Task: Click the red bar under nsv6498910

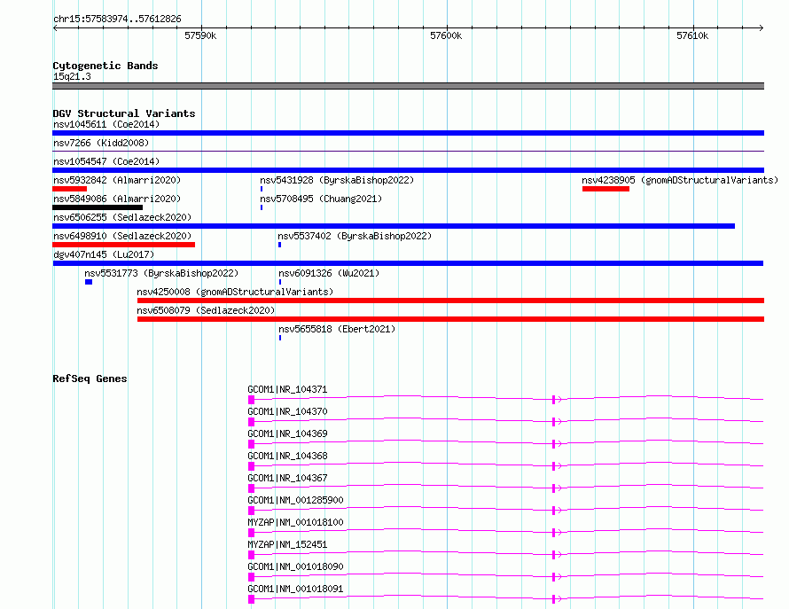Action: [124, 245]
